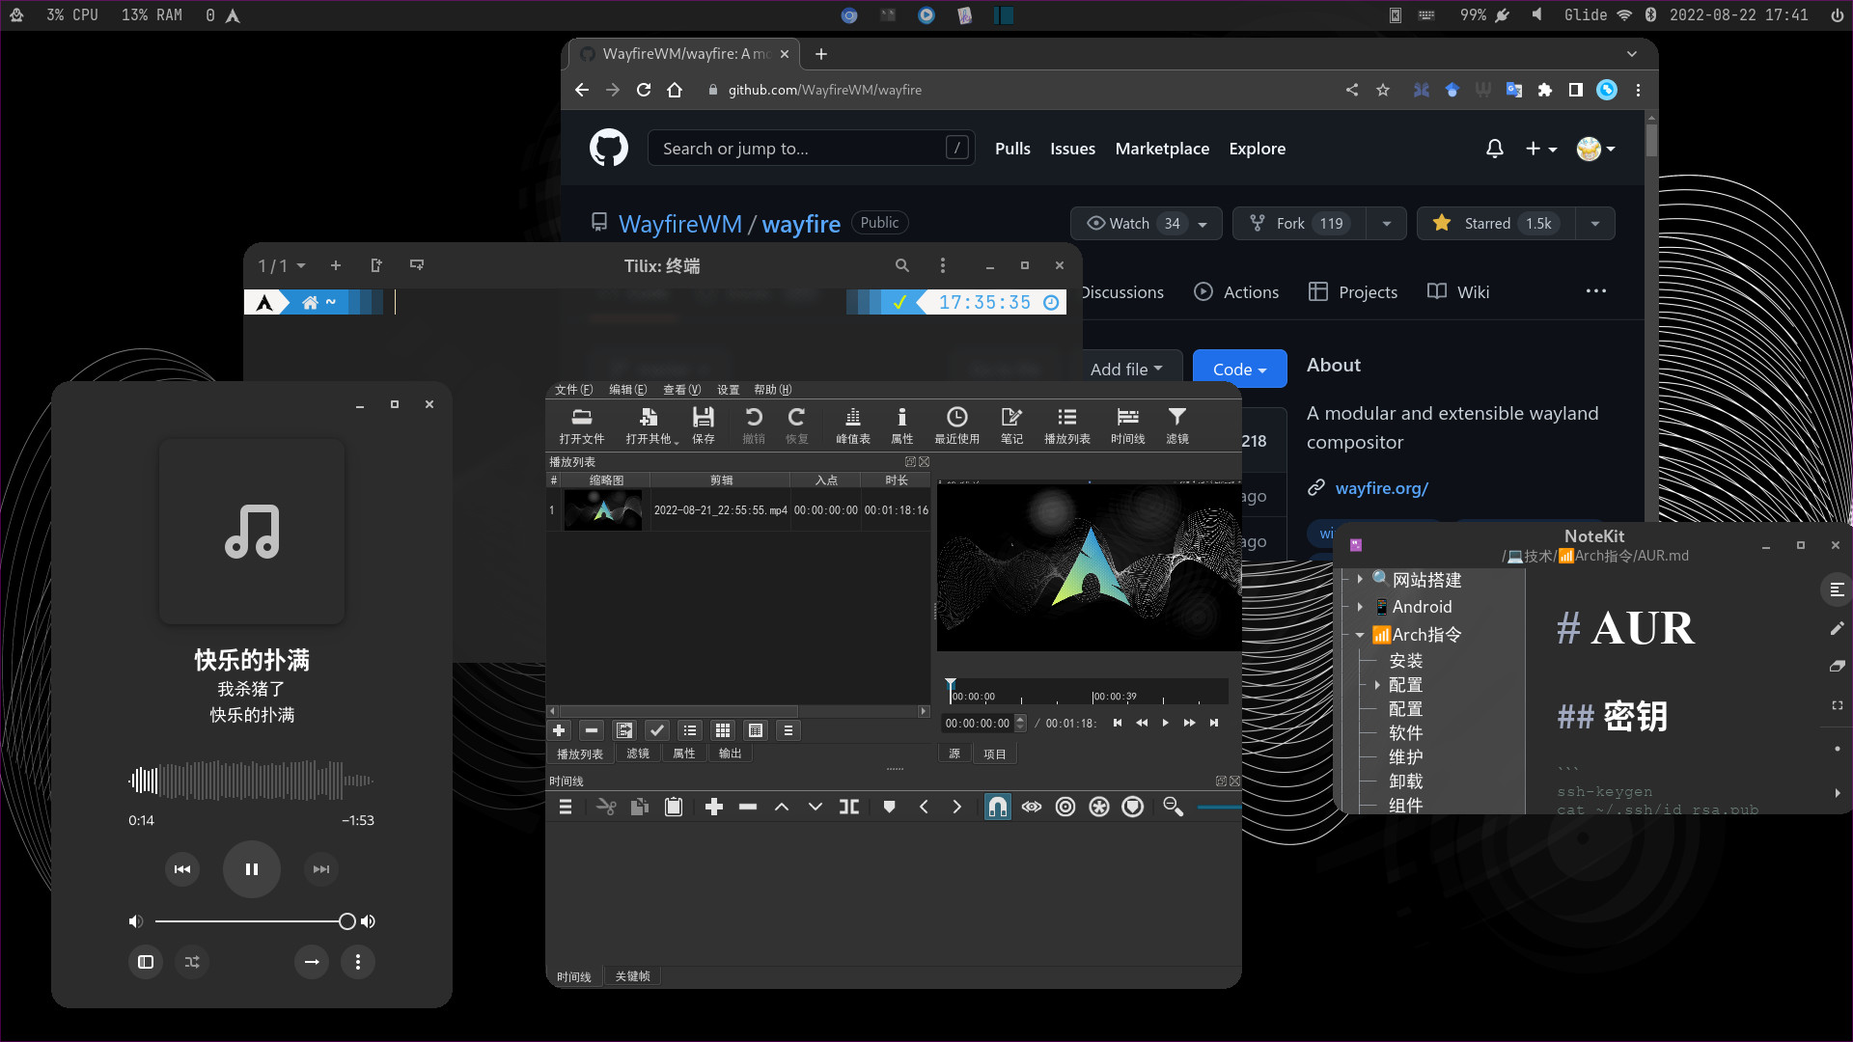Screen dimensions: 1853x1042
Task: Click Tilix add terminal plus icon
Action: click(336, 265)
